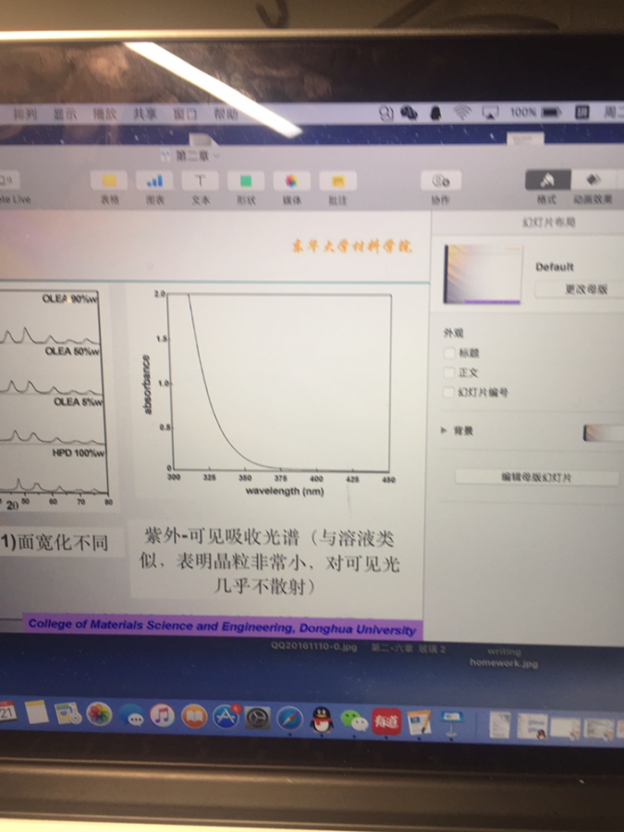Open Calendar from the Dock
This screenshot has width=624, height=832.
7,712
